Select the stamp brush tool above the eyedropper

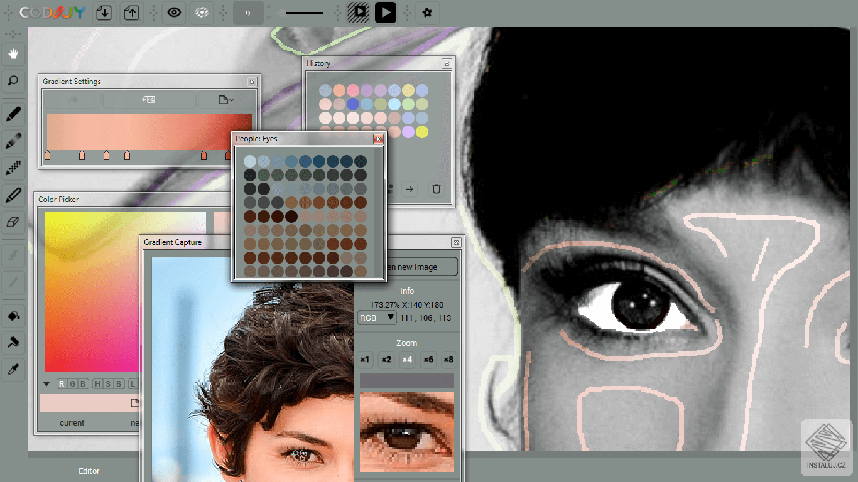(x=13, y=343)
